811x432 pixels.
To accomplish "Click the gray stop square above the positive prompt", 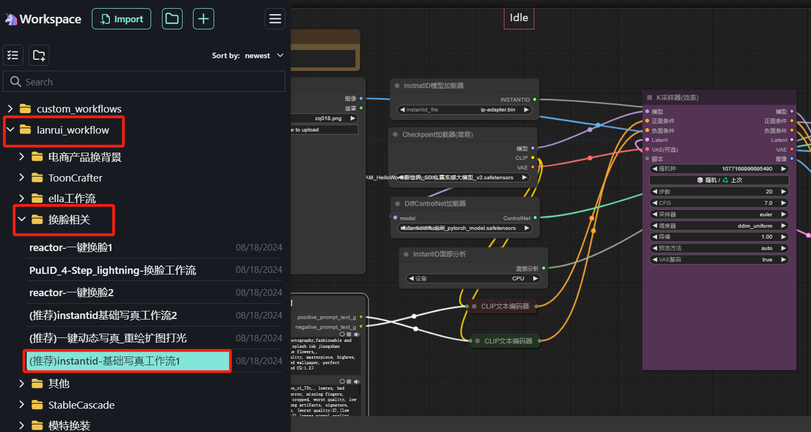I will point(349,334).
